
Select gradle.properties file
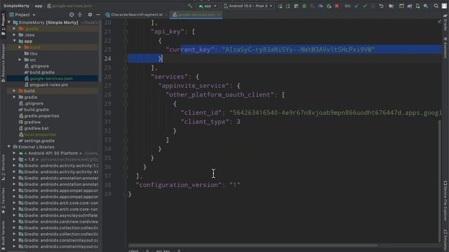coord(39,115)
